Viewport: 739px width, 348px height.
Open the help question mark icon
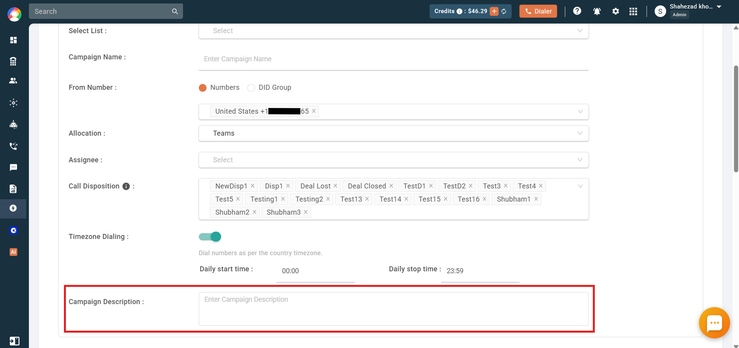[x=577, y=11]
